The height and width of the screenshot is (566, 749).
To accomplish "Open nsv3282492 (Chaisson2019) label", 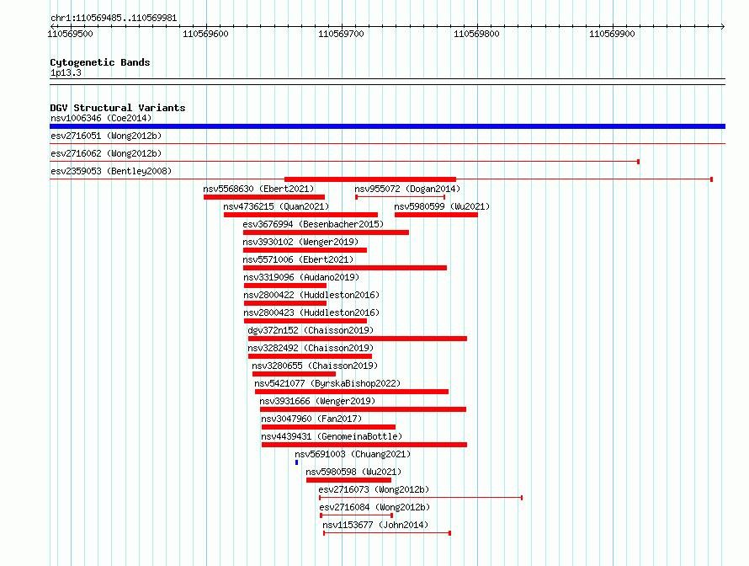I will pos(311,348).
